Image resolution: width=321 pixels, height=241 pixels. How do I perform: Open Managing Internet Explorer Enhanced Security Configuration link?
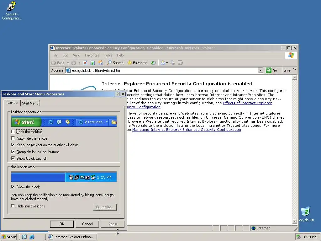pos(187,130)
